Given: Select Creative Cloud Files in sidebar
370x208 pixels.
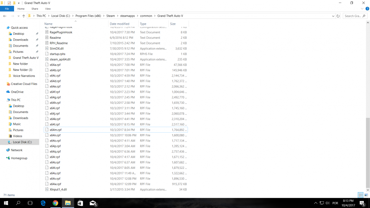Looking at the screenshot, I should tap(24, 84).
